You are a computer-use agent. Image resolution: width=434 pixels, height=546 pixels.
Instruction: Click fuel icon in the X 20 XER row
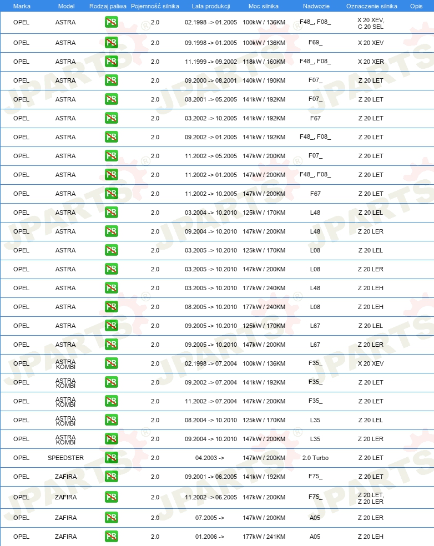[x=112, y=62]
